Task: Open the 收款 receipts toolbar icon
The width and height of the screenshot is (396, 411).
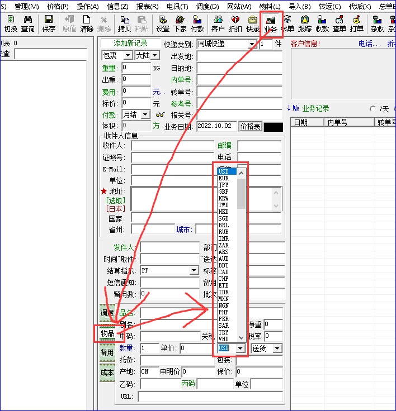Action: [x=322, y=23]
